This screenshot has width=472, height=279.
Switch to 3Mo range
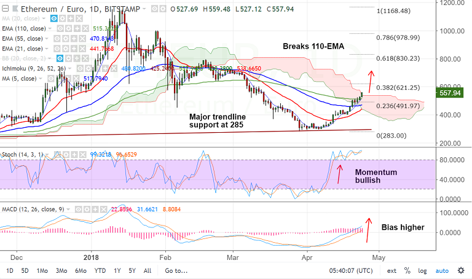coord(61,270)
